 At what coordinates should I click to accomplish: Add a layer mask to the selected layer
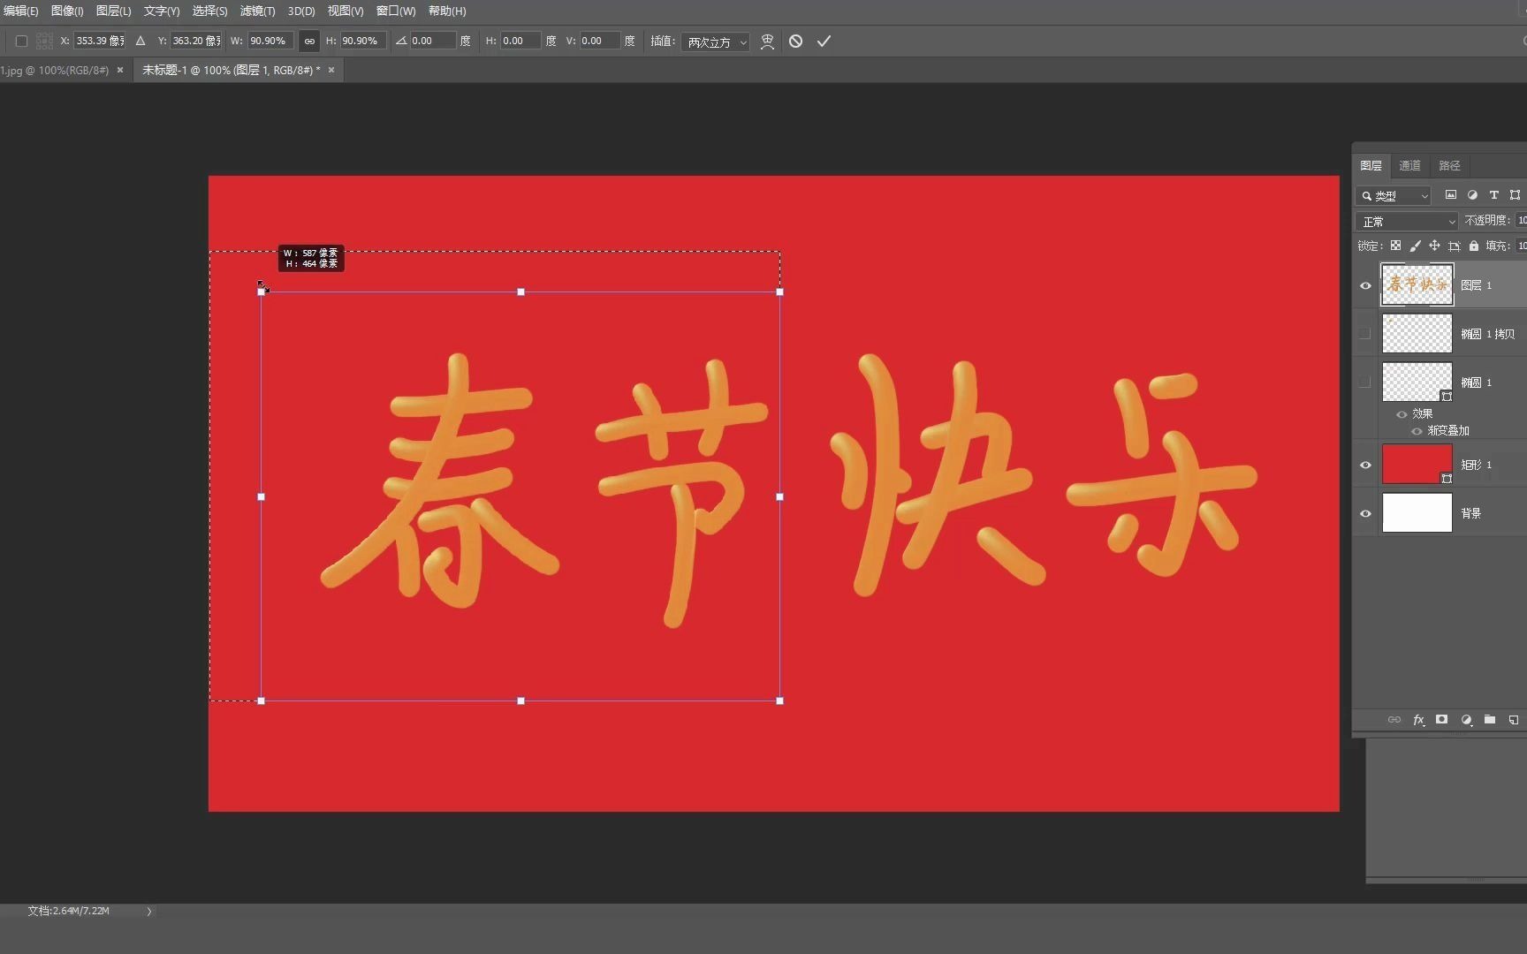pos(1441,720)
